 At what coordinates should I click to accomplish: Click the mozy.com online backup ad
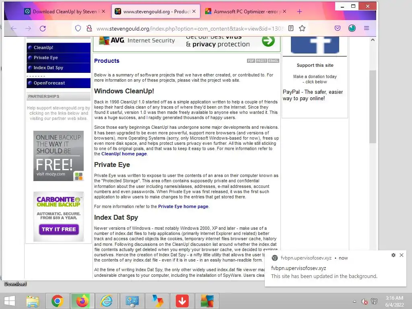pos(58,156)
